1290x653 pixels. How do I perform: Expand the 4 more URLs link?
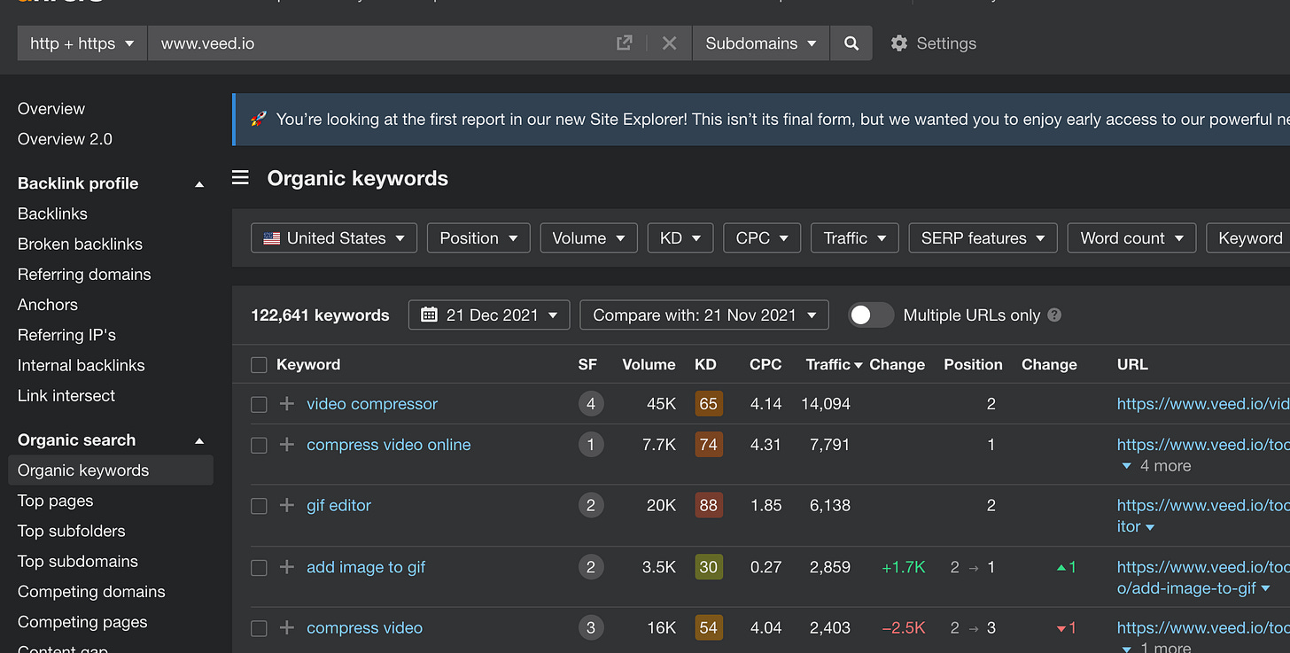click(1156, 466)
